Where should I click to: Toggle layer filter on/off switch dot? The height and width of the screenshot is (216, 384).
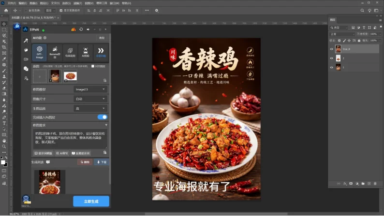click(x=381, y=27)
